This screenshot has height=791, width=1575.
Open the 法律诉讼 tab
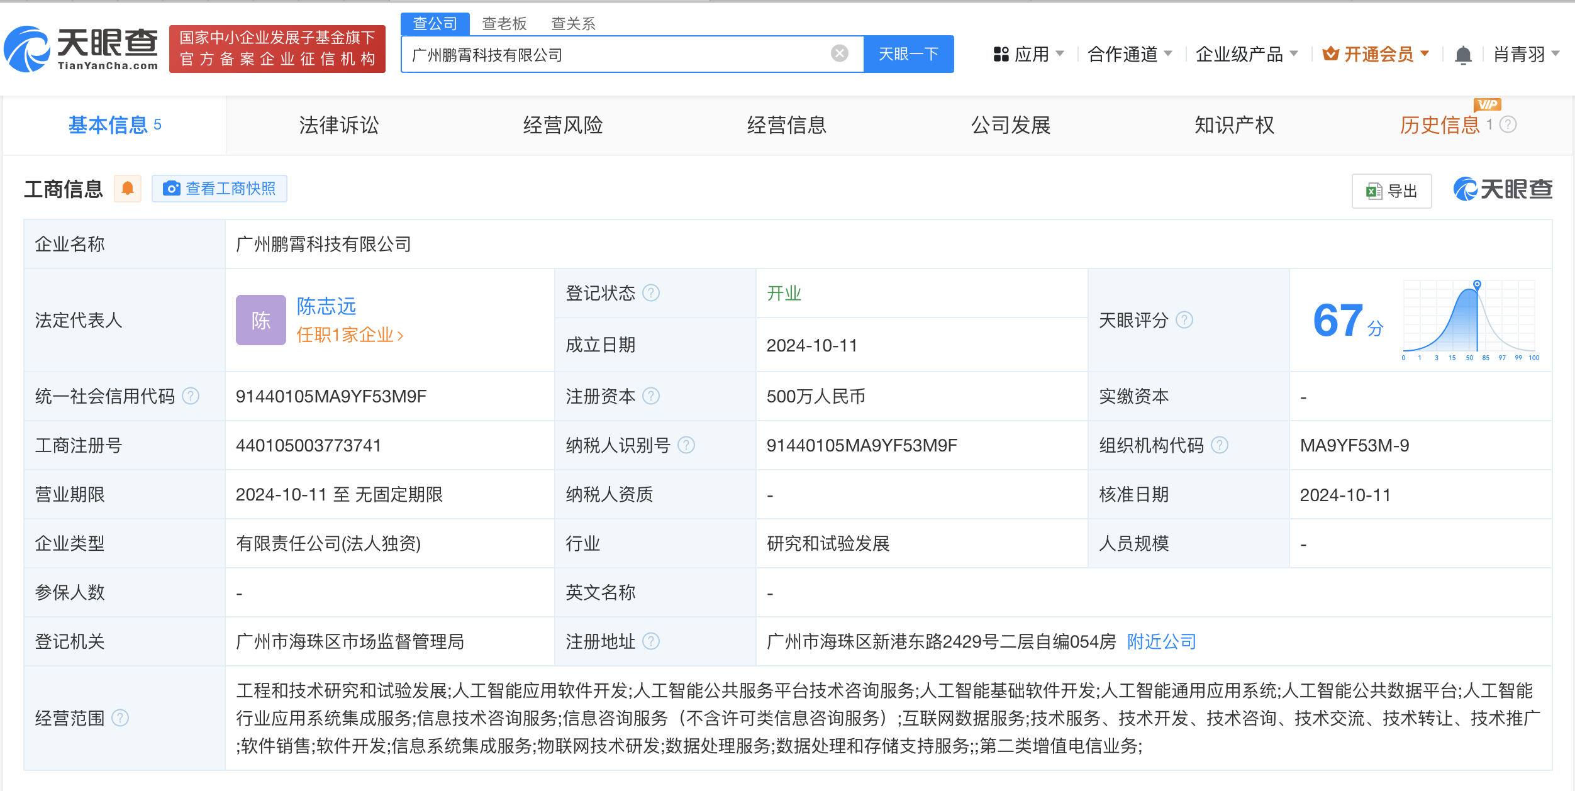tap(339, 125)
